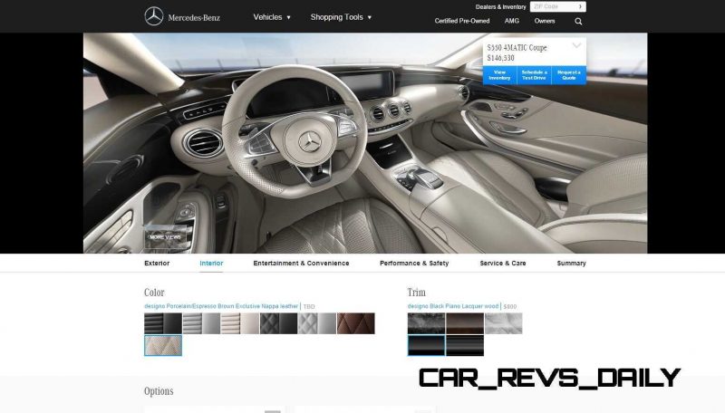The image size is (725, 413).
Task: Select the light silver trim swatch
Action: pos(504,323)
